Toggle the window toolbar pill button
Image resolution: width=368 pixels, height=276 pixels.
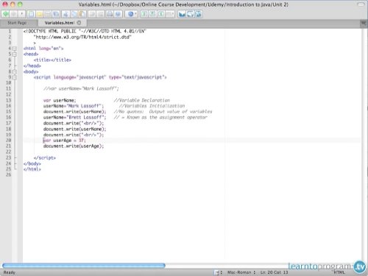361,4
